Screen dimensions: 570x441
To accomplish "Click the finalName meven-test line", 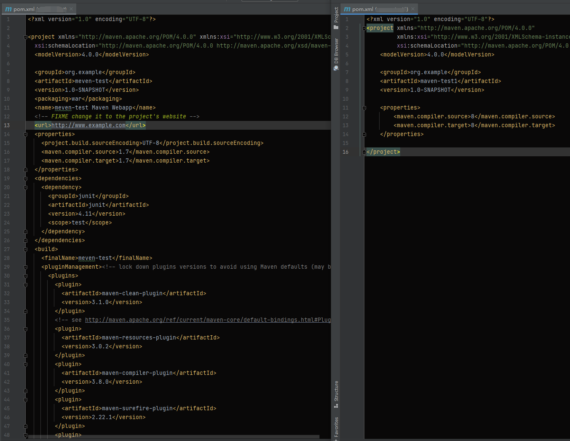I will 97,258.
